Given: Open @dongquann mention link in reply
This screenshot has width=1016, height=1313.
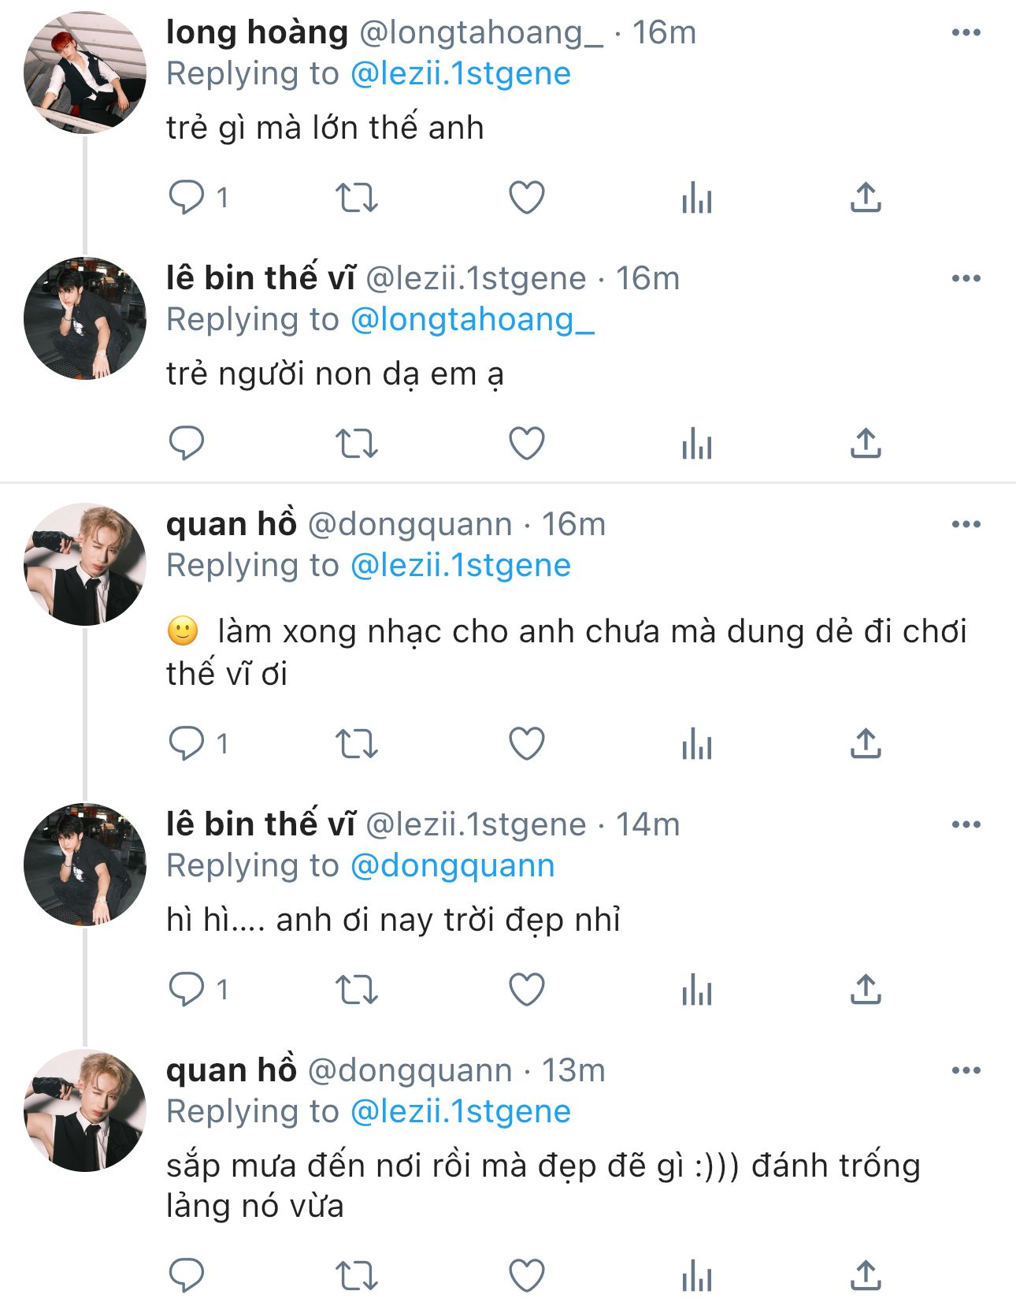Looking at the screenshot, I should [452, 865].
